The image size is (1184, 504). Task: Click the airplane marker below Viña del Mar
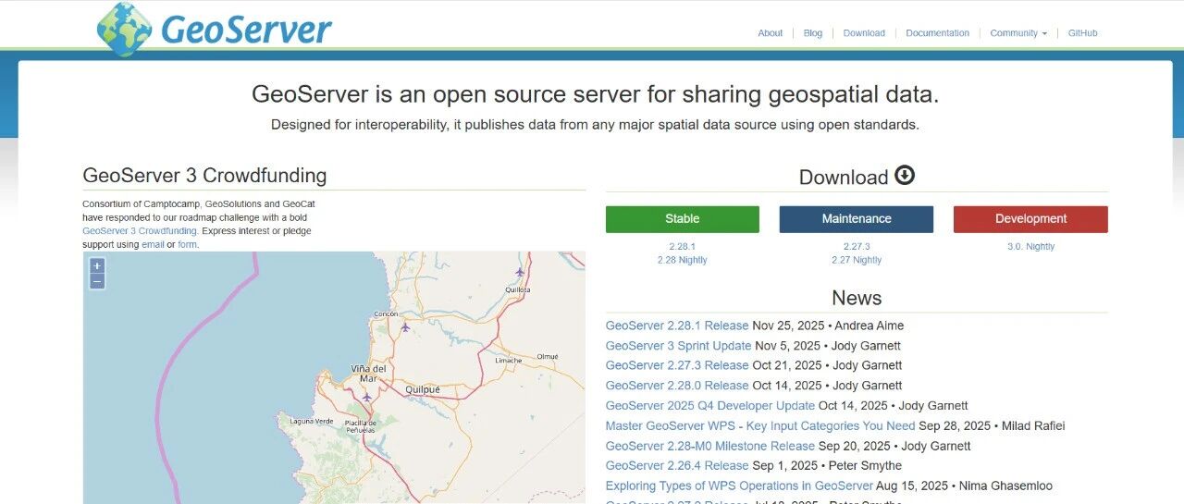tap(366, 397)
